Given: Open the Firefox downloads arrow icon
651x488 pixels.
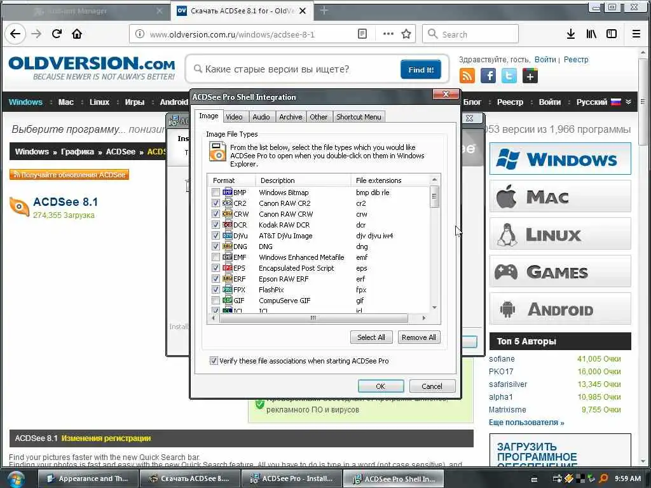Looking at the screenshot, I should pos(571,34).
